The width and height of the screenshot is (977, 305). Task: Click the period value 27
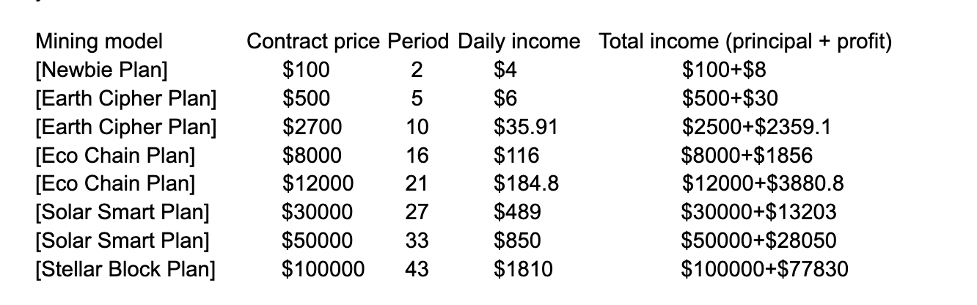pyautogui.click(x=417, y=213)
